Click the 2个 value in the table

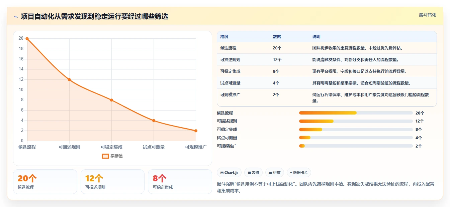click(276, 95)
